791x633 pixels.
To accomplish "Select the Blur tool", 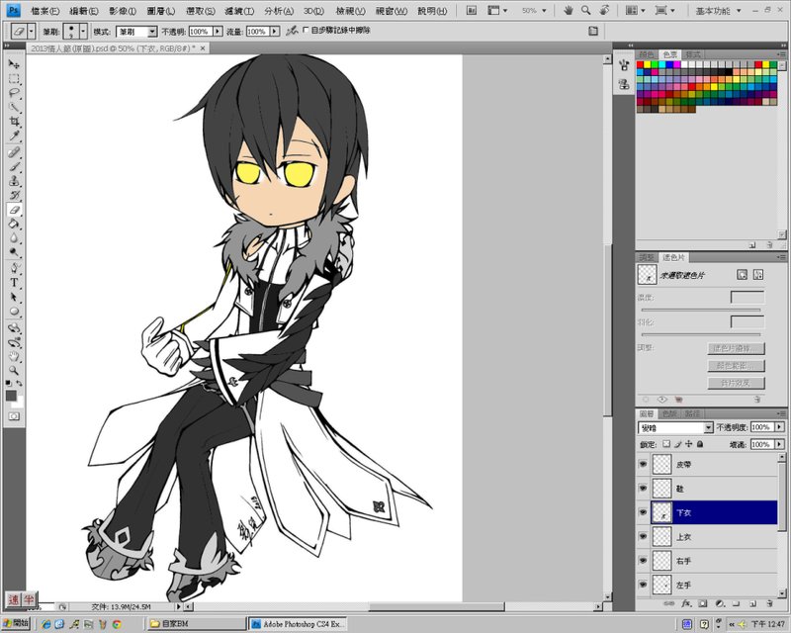I will (x=14, y=238).
